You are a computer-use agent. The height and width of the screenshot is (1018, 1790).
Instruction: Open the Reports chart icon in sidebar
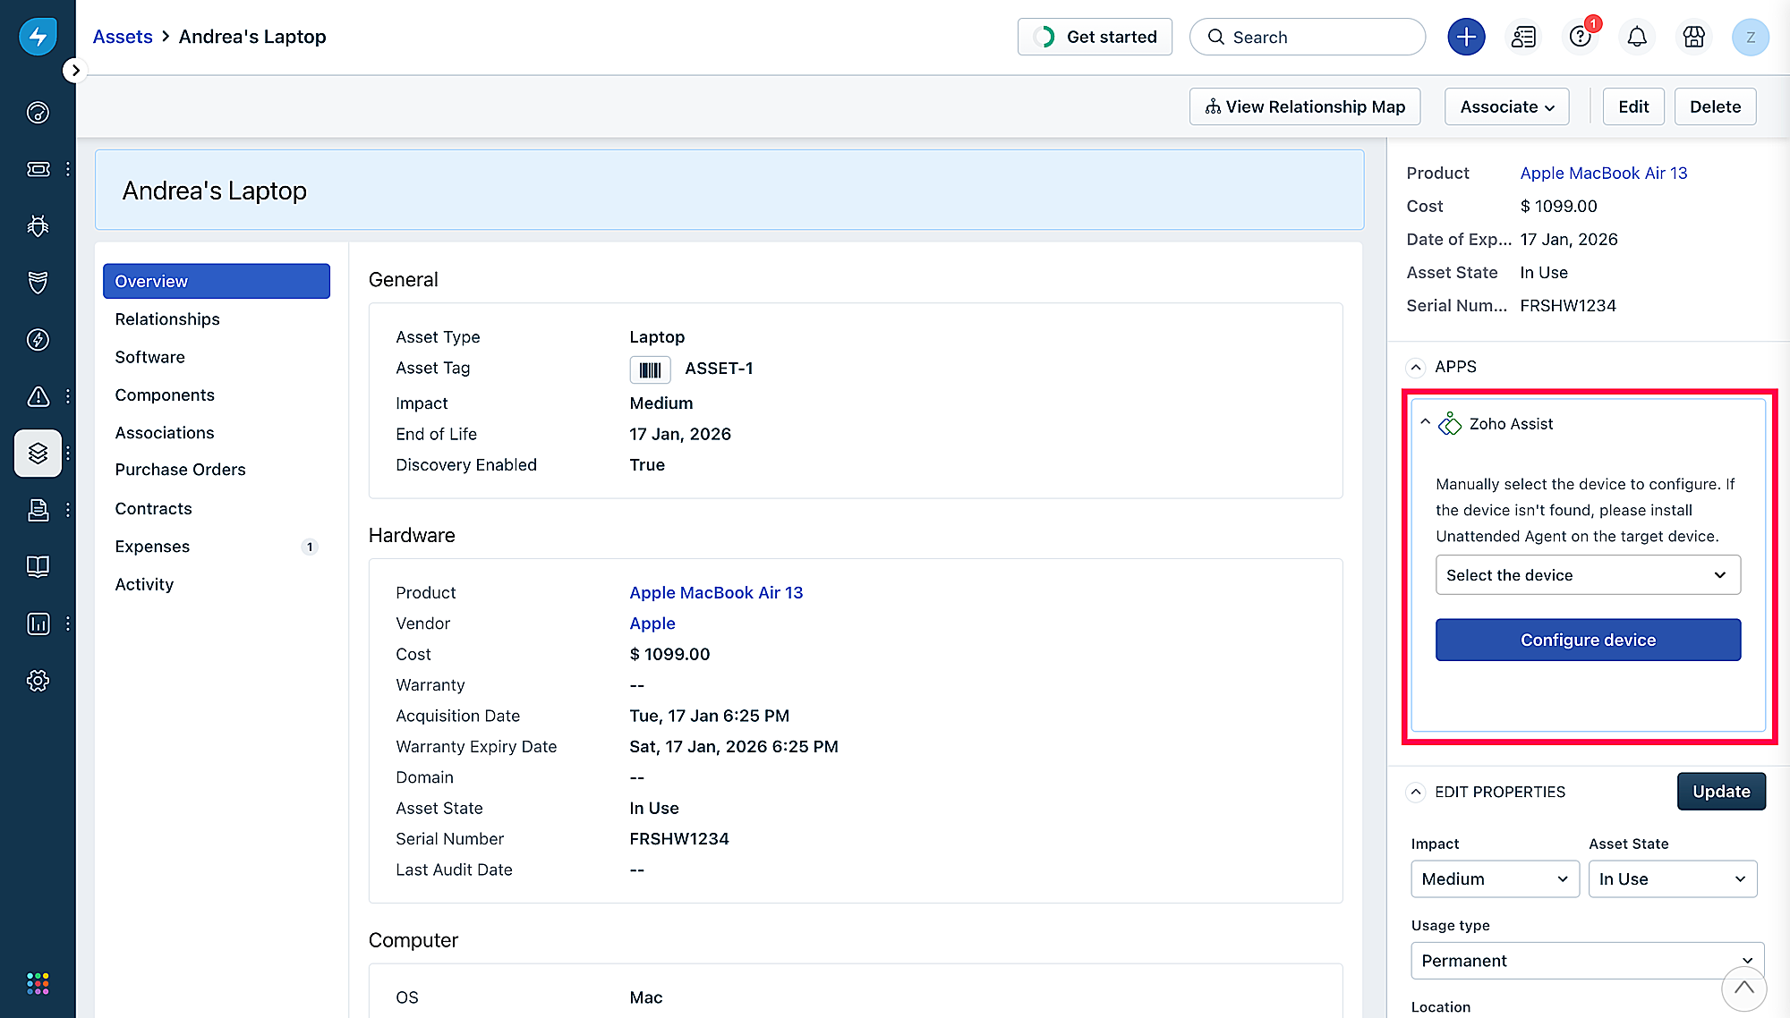[38, 624]
